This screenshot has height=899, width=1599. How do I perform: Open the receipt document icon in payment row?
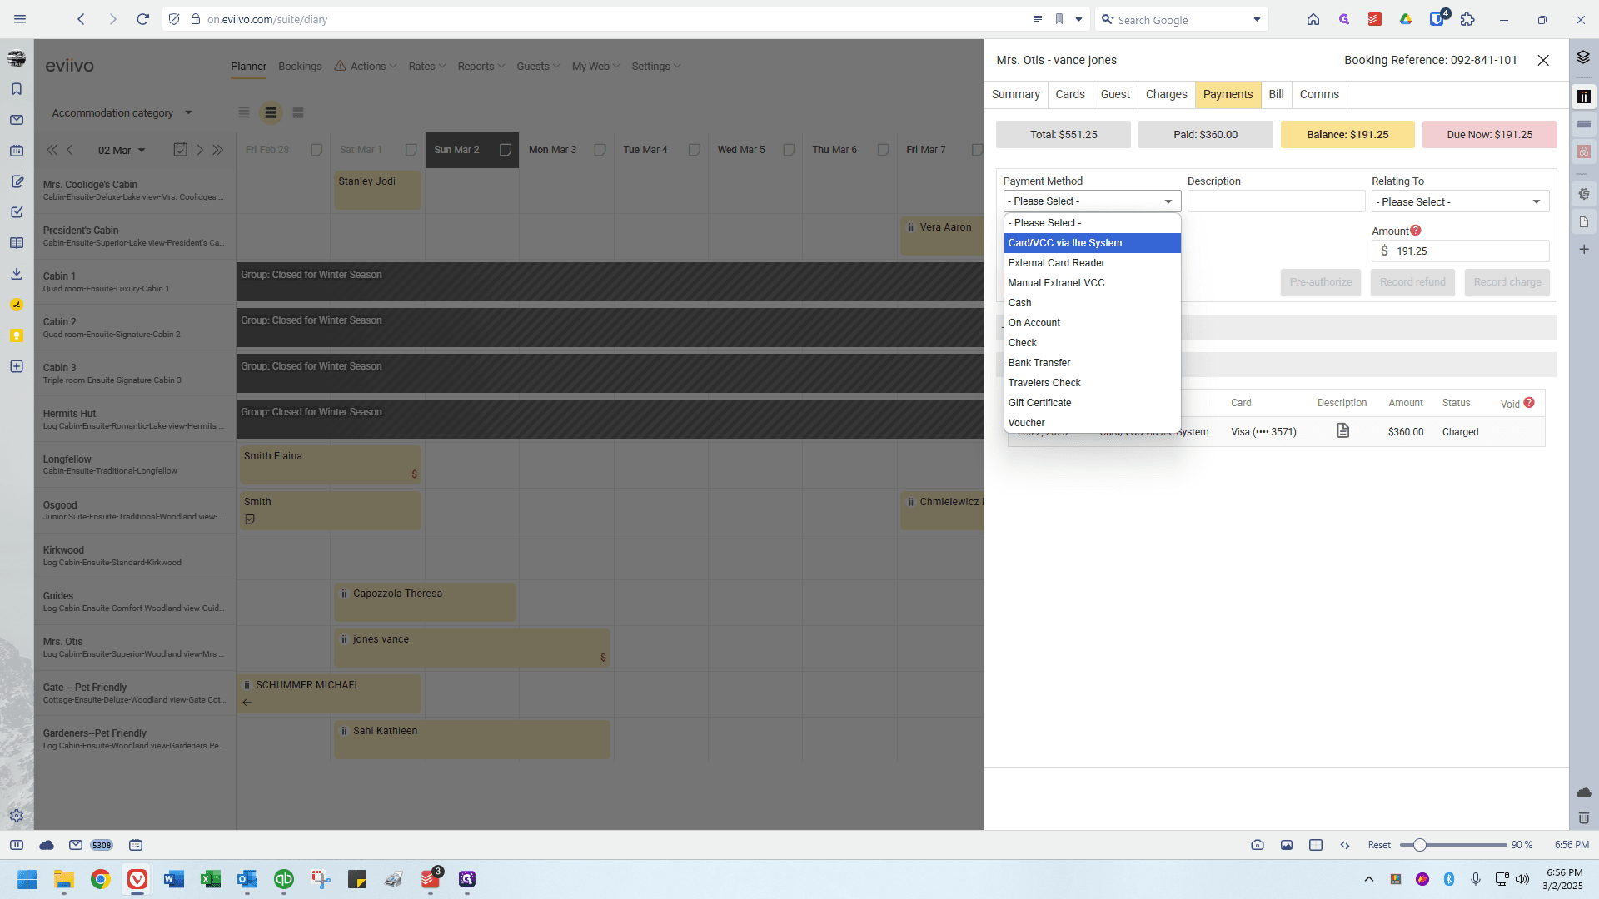click(x=1342, y=430)
